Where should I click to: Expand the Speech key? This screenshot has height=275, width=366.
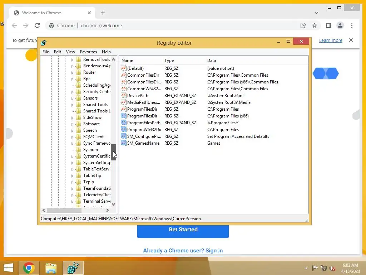click(72, 131)
